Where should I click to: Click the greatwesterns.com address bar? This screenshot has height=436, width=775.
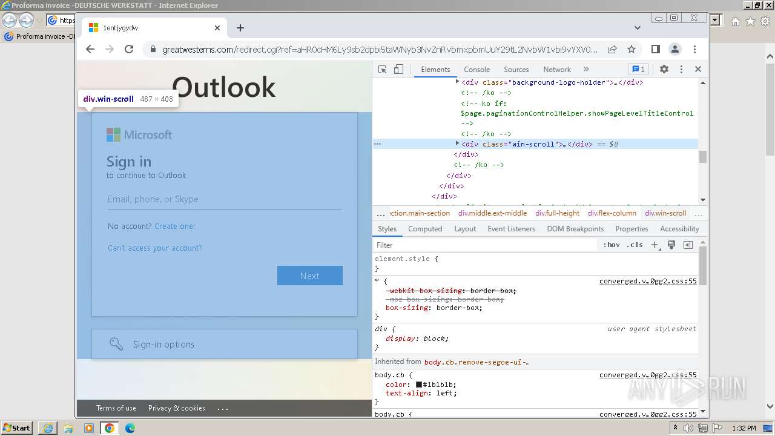[x=380, y=50]
